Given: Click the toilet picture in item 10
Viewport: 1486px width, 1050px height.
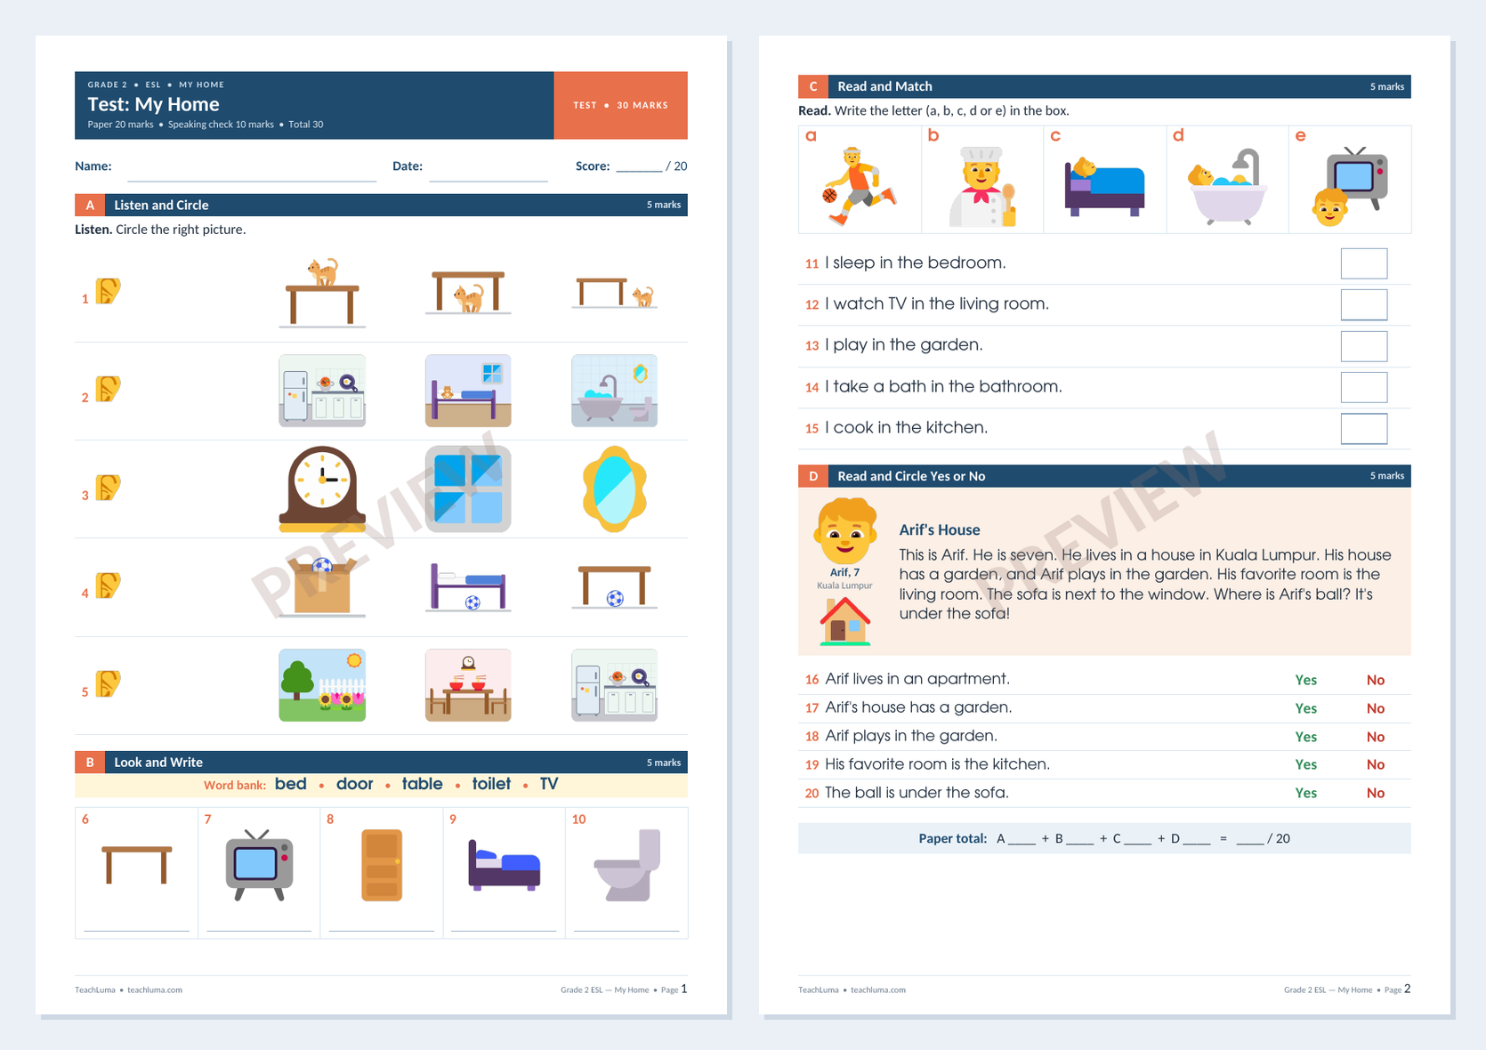Looking at the screenshot, I should 627,866.
